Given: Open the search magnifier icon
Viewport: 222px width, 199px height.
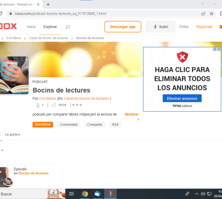Looking at the screenshot, I should (x=67, y=27).
